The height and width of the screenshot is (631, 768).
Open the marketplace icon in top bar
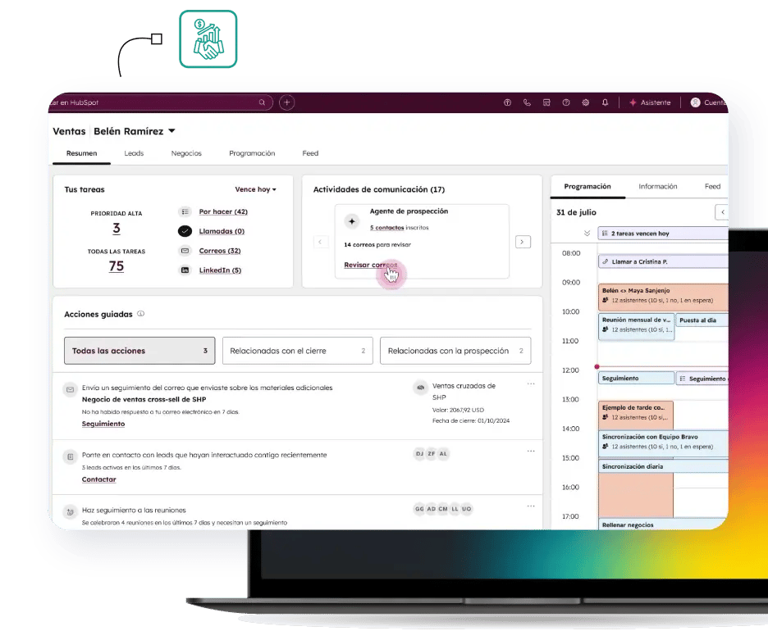[x=546, y=102]
